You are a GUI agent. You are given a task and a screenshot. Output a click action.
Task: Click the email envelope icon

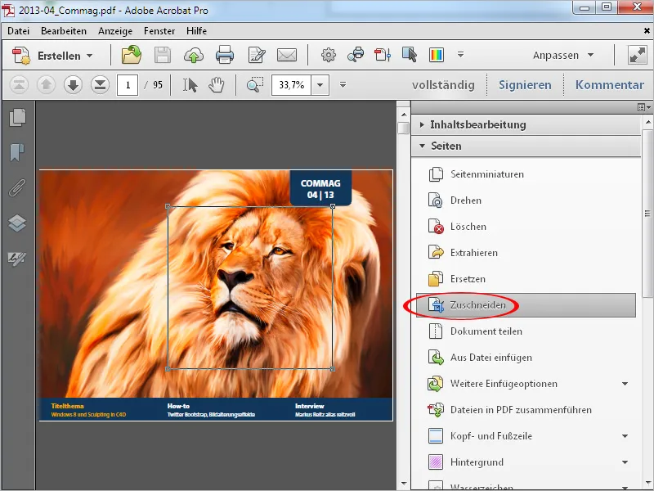point(287,55)
